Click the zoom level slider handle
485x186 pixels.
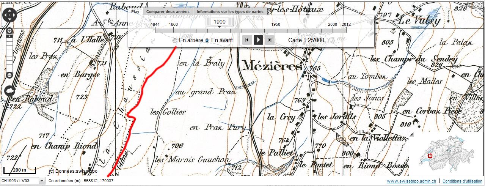(x=9, y=36)
